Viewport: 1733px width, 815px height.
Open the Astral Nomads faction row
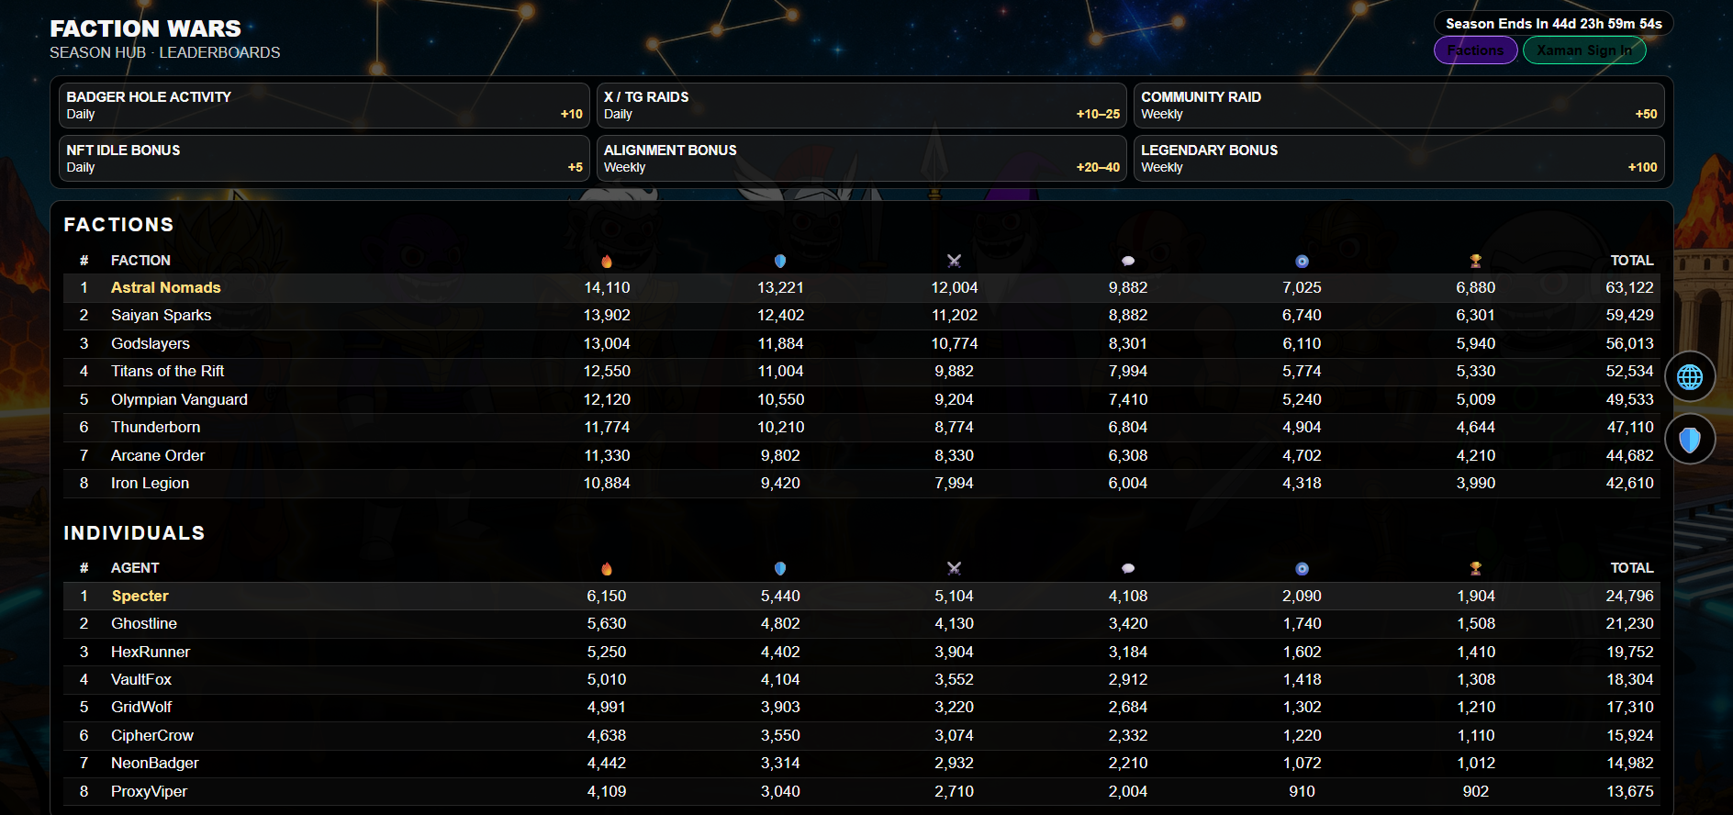(x=166, y=287)
